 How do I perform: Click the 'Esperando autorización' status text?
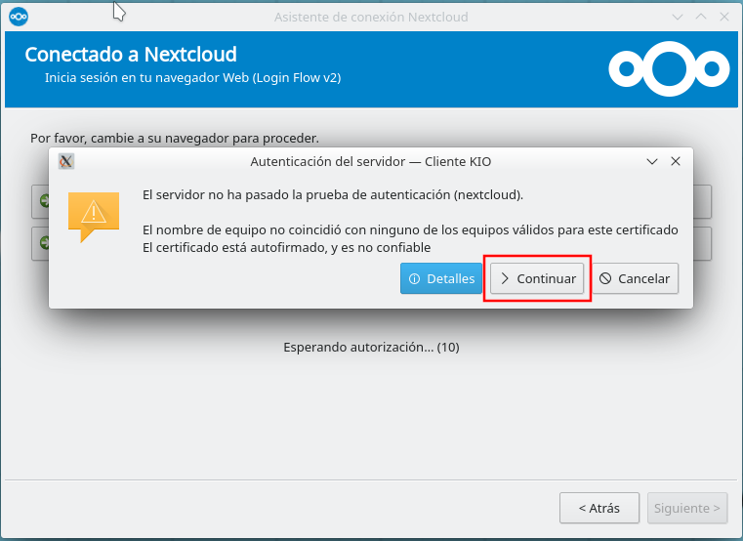pyautogui.click(x=371, y=347)
